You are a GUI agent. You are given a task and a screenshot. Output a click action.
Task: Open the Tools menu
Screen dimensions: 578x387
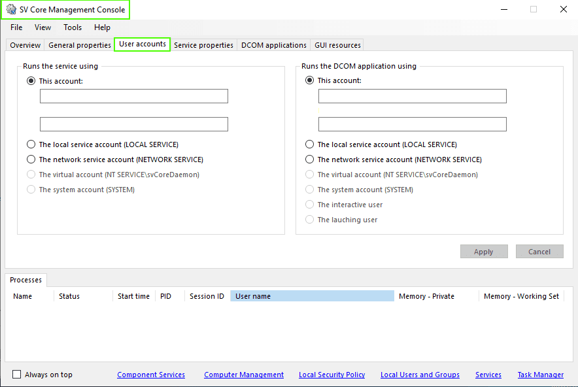coord(73,27)
